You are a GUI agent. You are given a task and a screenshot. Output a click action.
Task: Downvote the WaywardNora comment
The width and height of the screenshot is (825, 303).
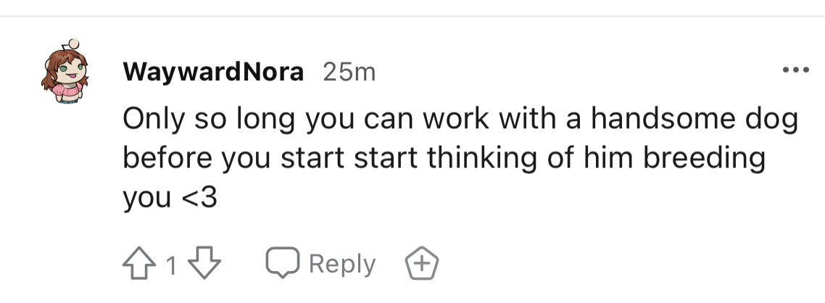(204, 262)
